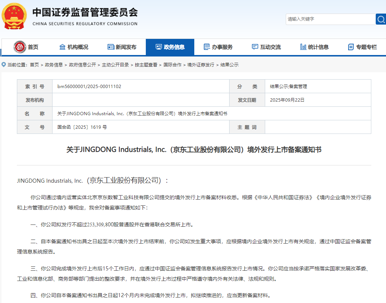Click the newspaper icon beside 新闻发布

click(x=111, y=47)
